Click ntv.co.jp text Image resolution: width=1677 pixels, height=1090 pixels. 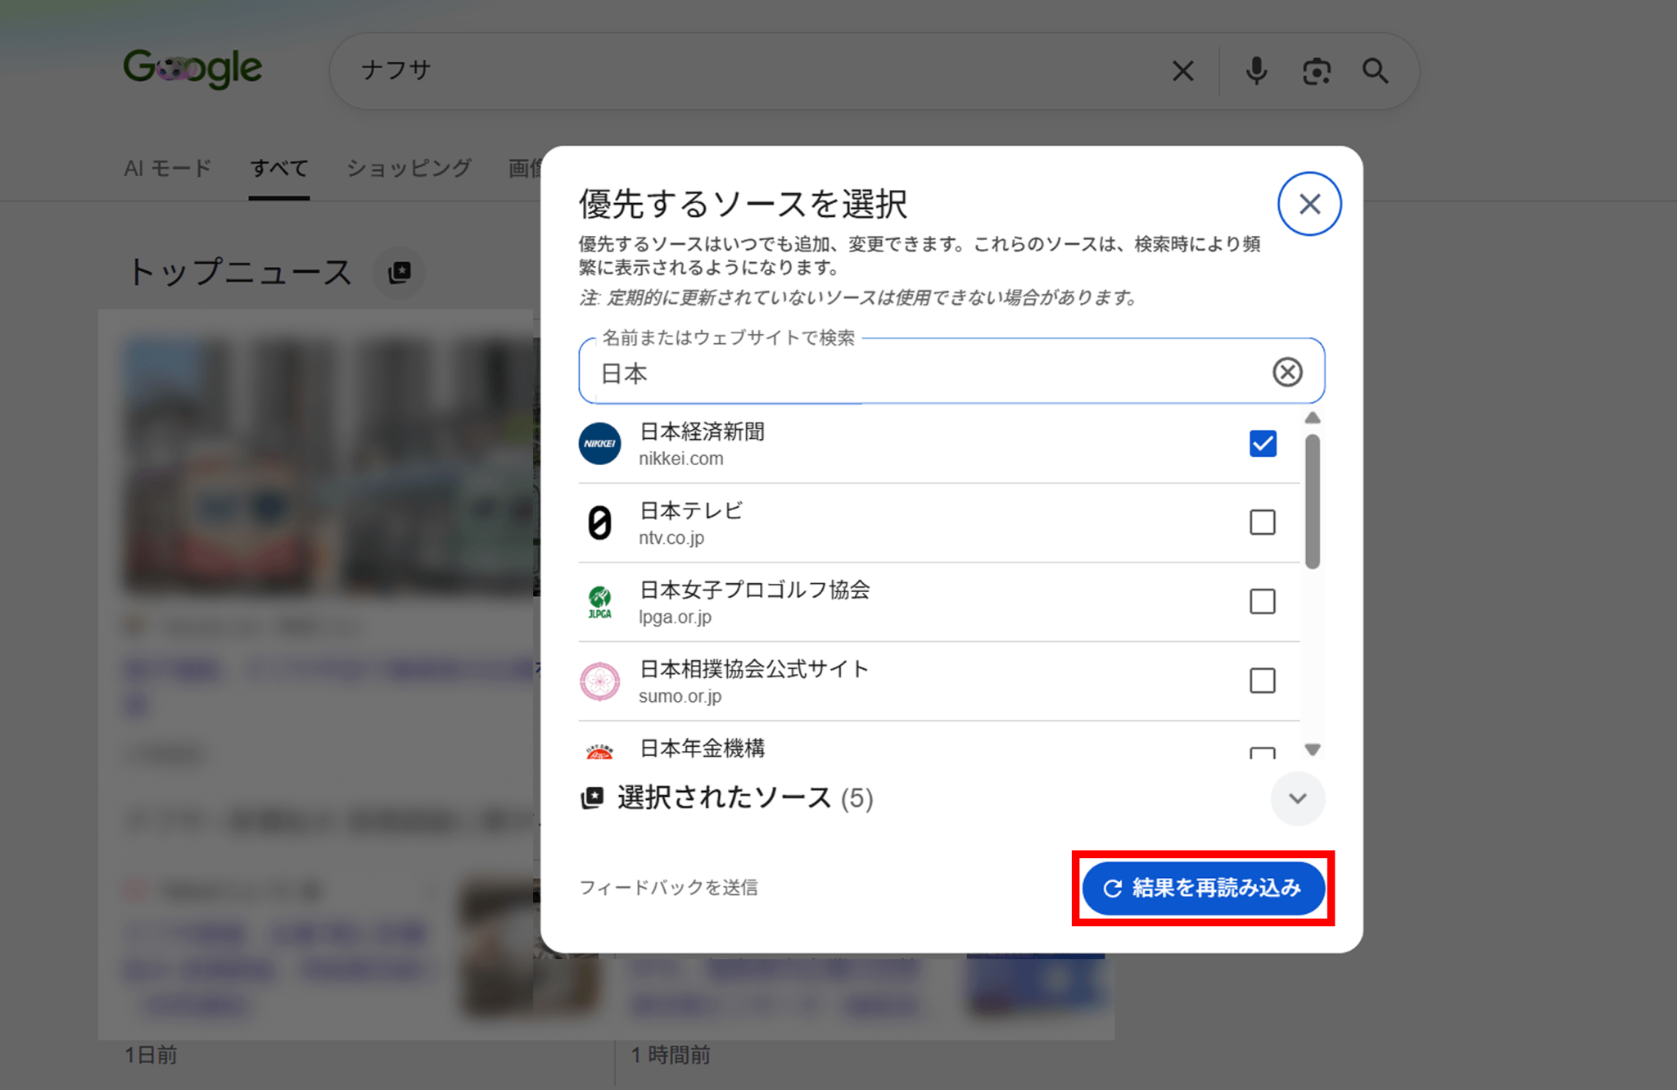[671, 538]
